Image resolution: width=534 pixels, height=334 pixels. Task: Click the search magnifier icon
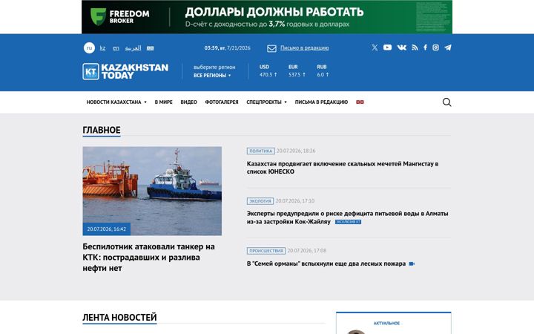[446, 102]
